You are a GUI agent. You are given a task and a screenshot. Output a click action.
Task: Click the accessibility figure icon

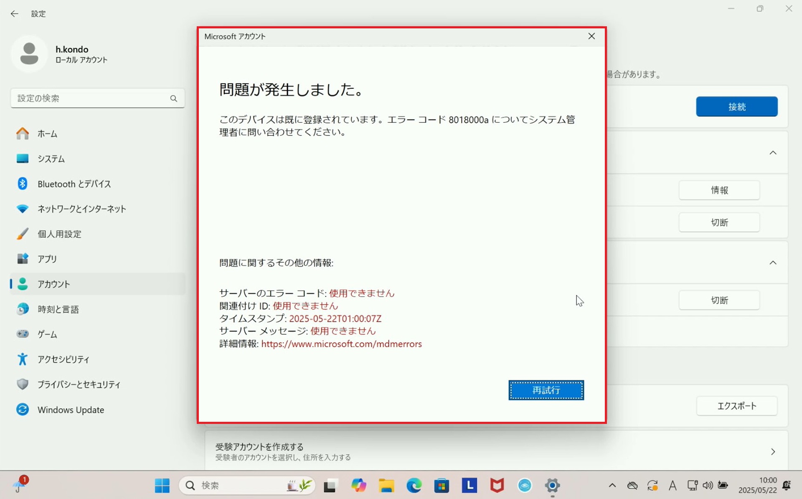pyautogui.click(x=23, y=359)
